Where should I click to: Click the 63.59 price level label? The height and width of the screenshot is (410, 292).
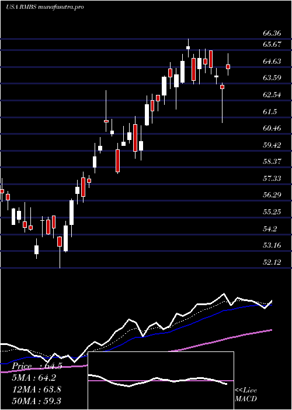click(x=272, y=78)
